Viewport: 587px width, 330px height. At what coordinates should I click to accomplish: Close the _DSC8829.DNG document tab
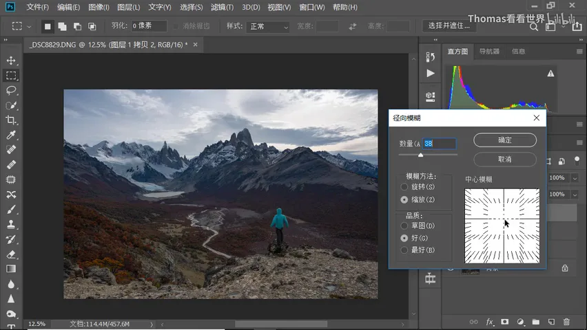(196, 45)
